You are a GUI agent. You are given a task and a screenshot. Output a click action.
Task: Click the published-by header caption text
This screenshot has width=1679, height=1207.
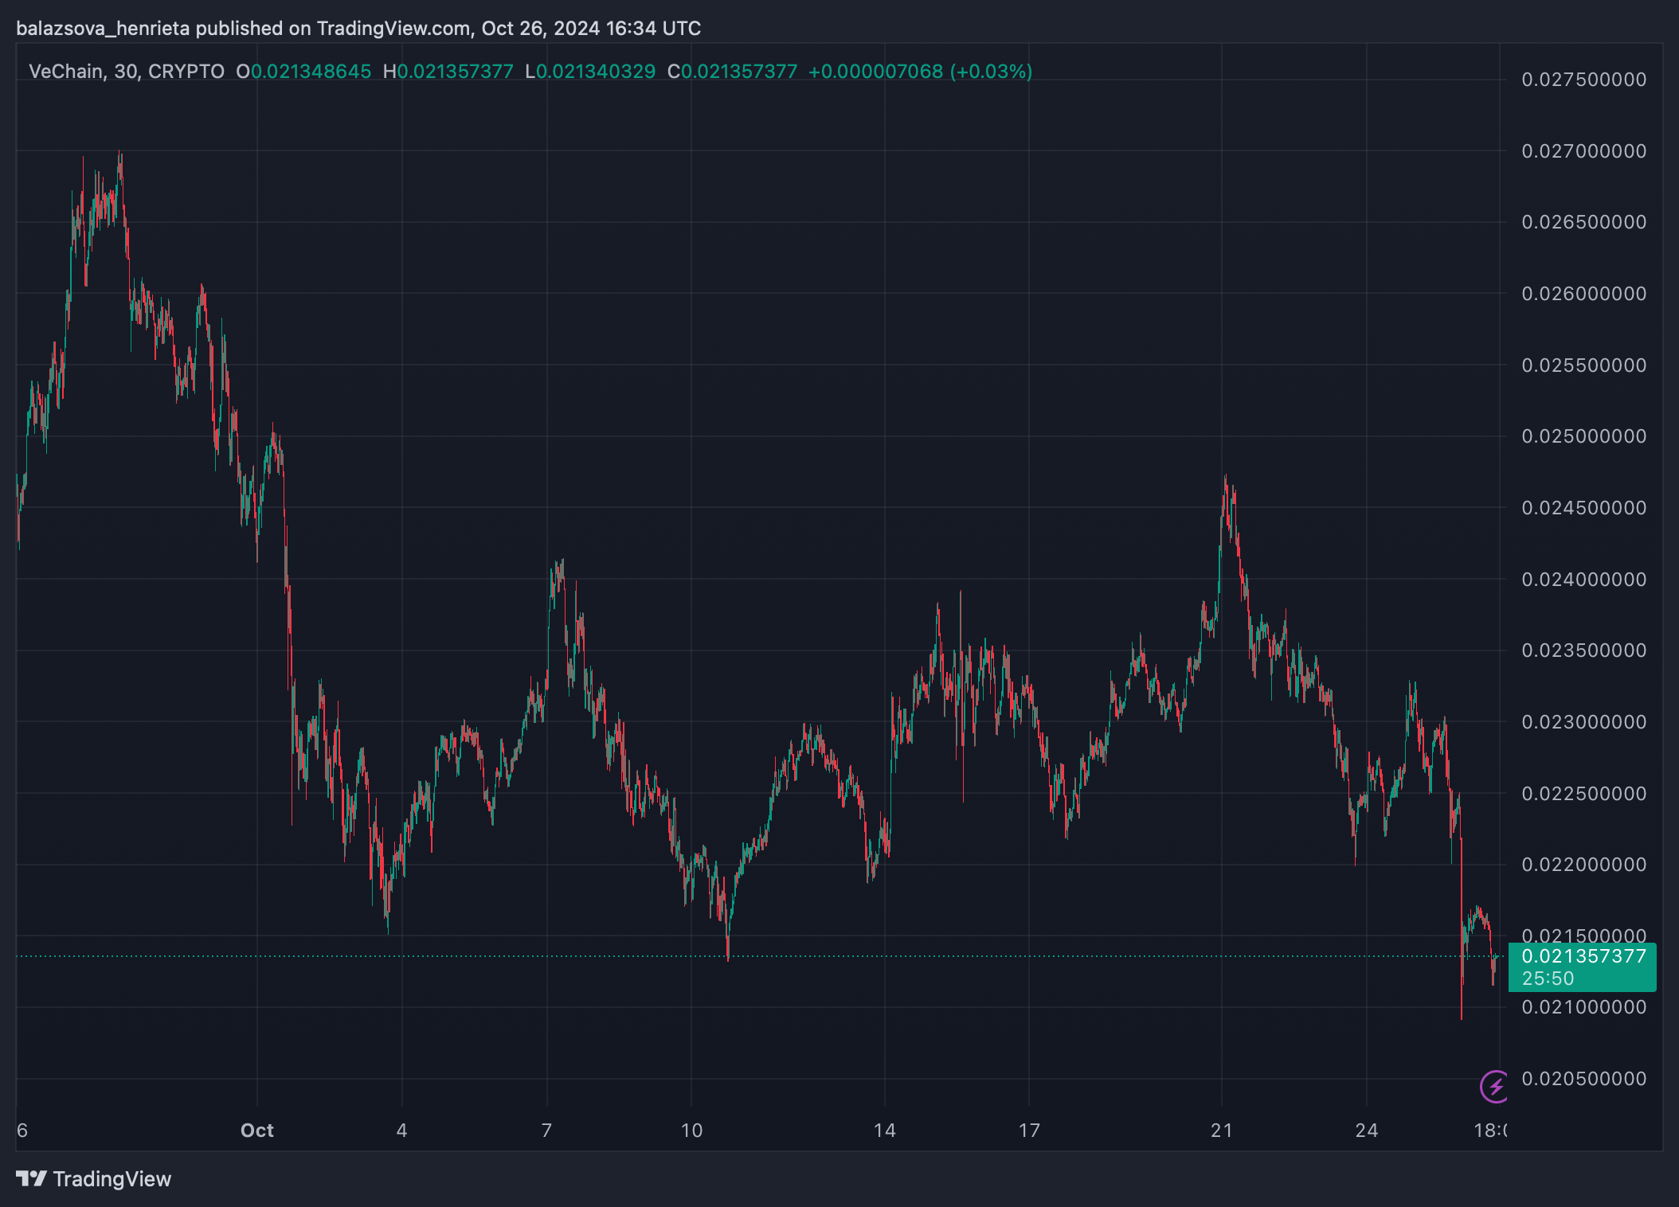pyautogui.click(x=358, y=29)
